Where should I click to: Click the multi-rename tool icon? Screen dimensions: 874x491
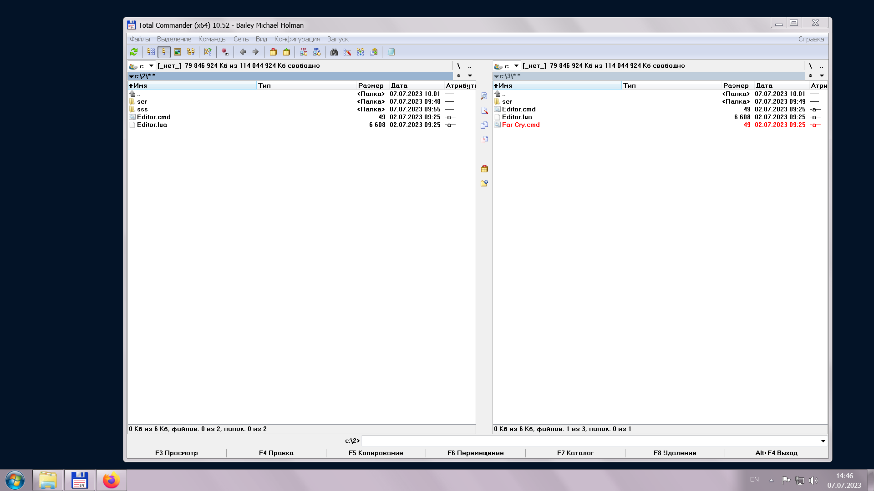347,52
